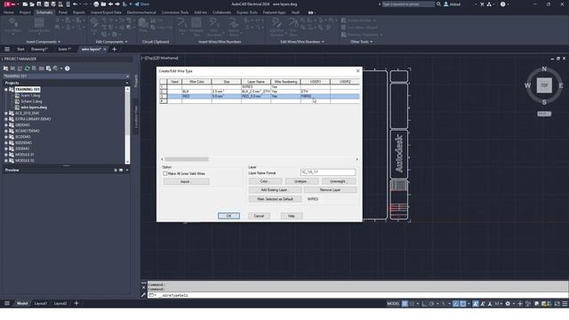
Task: Click the Wire Numbering column header
Action: point(285,82)
